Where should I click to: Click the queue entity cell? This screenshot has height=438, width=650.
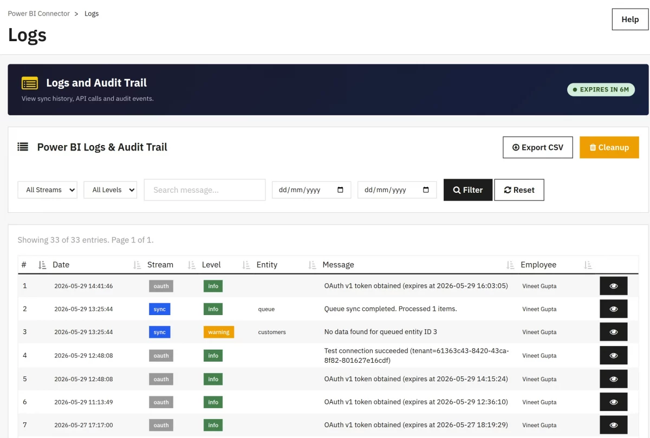[266, 309]
